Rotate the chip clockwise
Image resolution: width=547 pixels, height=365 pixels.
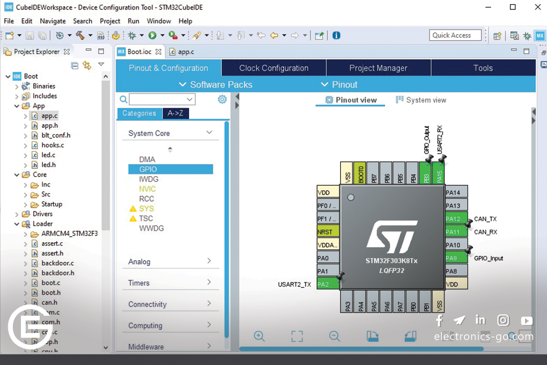pos(372,336)
